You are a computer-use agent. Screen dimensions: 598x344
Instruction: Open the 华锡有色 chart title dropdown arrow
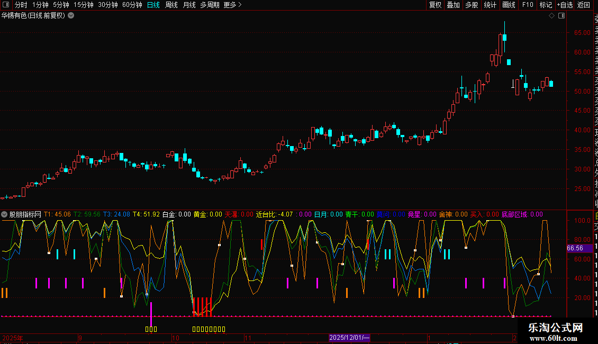click(71, 15)
